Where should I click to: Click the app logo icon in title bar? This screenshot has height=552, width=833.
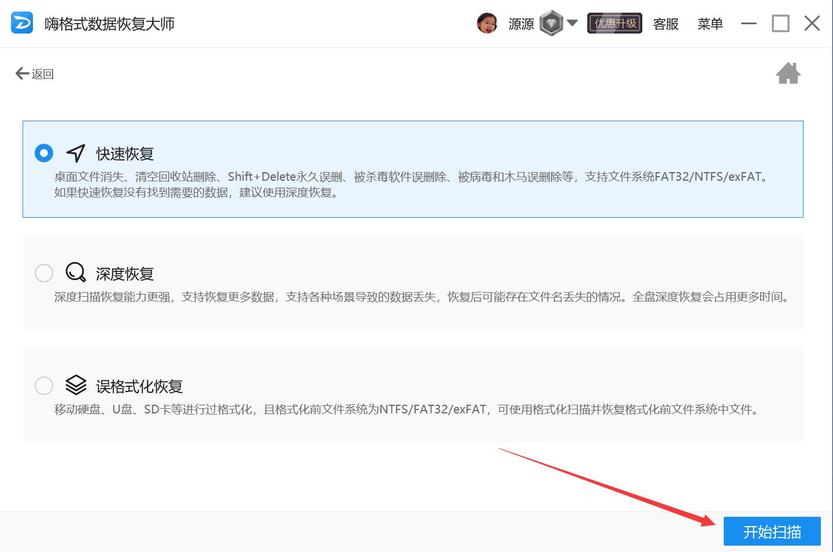click(22, 24)
